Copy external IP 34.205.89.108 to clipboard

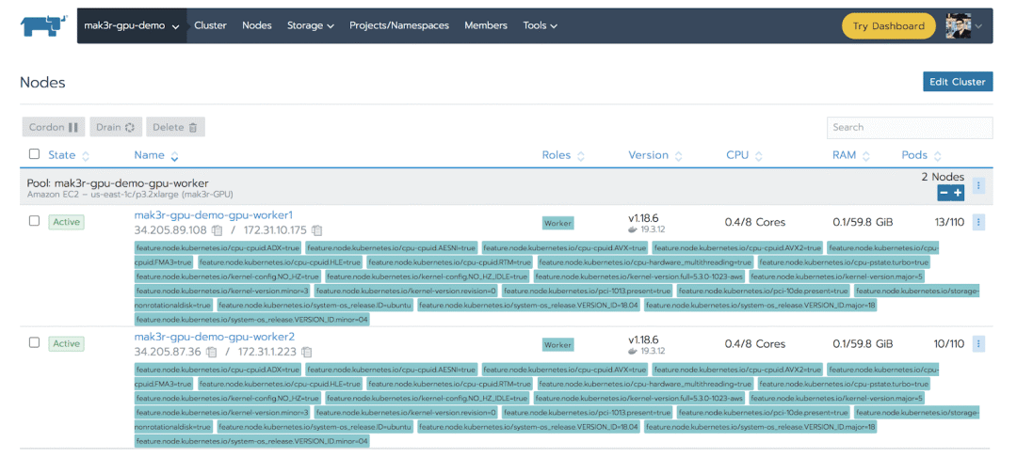[x=218, y=230]
